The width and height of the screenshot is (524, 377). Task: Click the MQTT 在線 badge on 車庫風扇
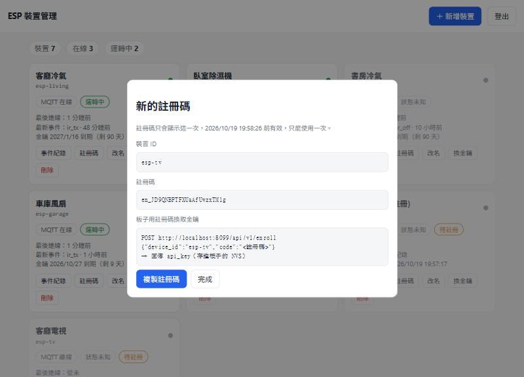point(56,230)
